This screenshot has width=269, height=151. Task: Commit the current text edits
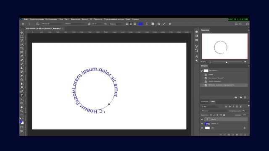coord(164,24)
